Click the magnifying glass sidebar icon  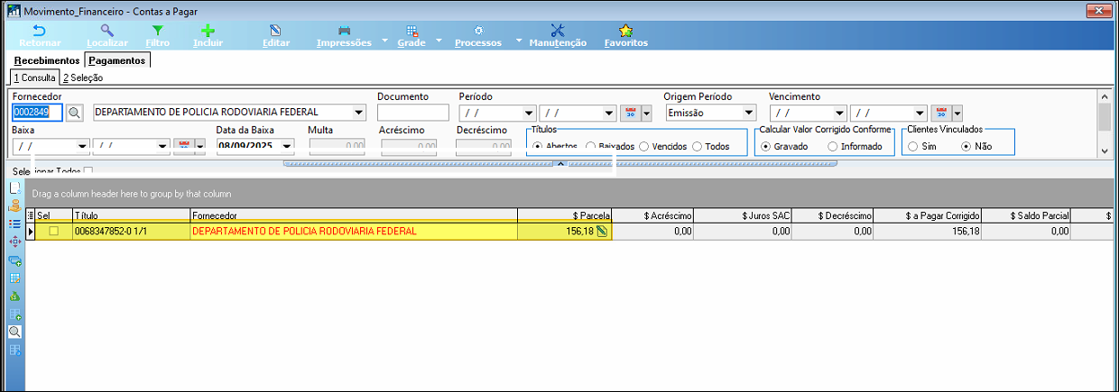[x=14, y=332]
